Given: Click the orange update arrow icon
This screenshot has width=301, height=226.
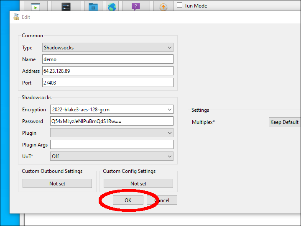Looking at the screenshot, I should click(x=163, y=7).
